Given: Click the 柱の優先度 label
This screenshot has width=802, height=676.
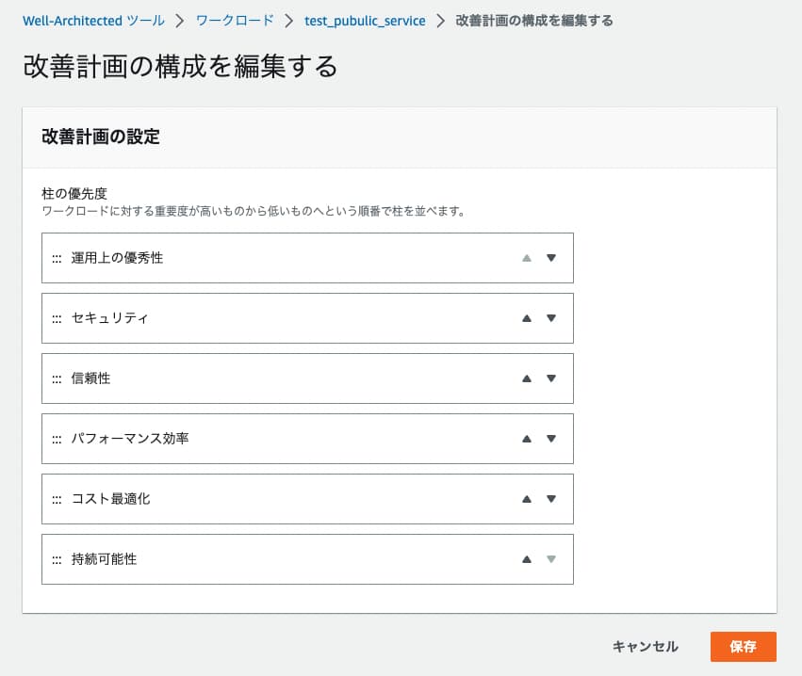Looking at the screenshot, I should pos(74,194).
